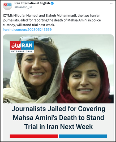Image resolution: width=116 pixels, height=142 pixels.
Task: Open the @IranIntl_En handle
Action: (x=23, y=7)
